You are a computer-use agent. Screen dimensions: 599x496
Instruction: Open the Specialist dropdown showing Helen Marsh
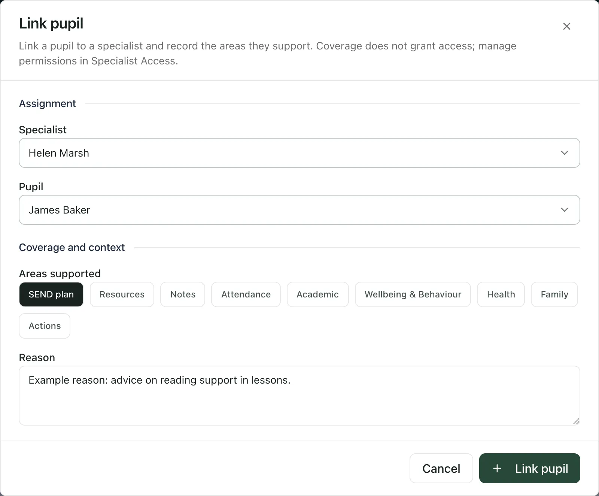pyautogui.click(x=299, y=153)
